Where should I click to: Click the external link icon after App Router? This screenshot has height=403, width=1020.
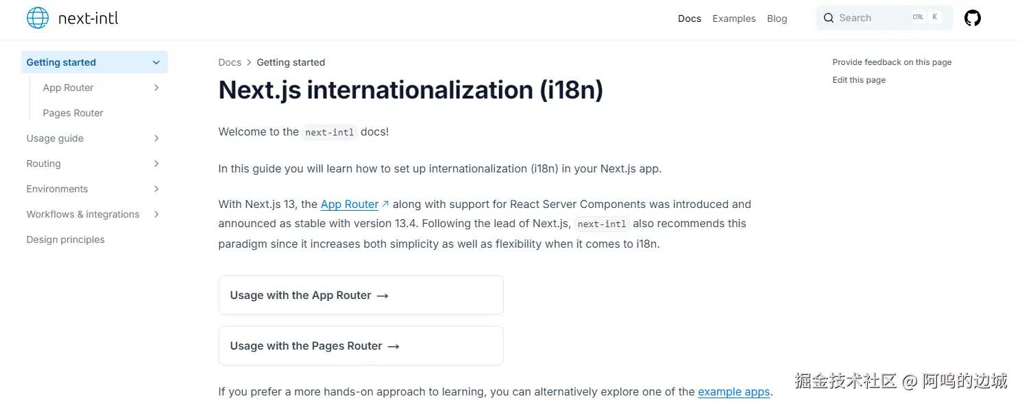(385, 204)
